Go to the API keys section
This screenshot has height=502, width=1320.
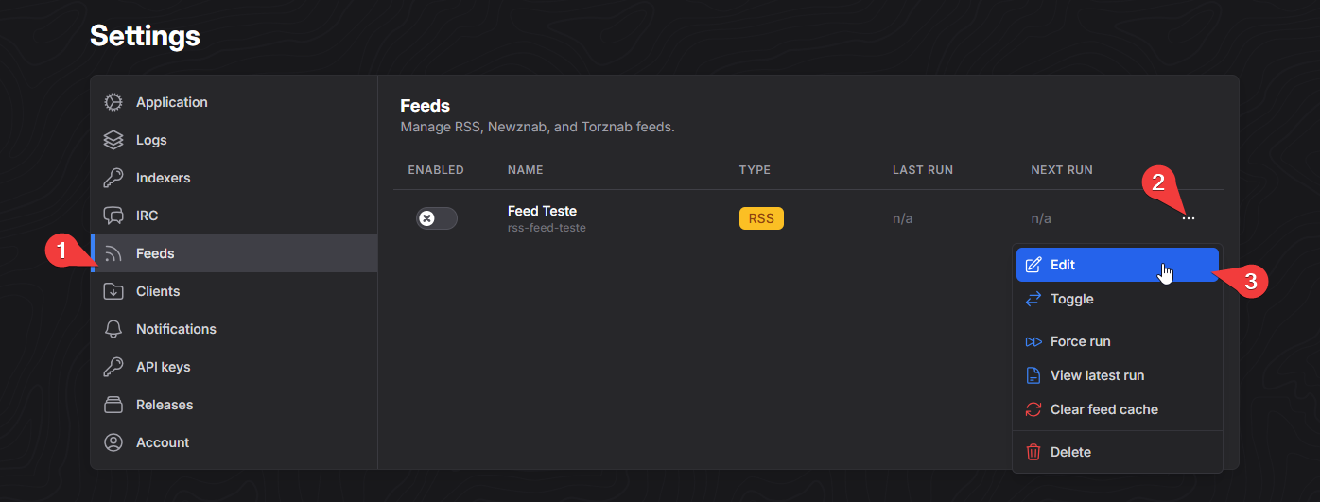point(163,367)
